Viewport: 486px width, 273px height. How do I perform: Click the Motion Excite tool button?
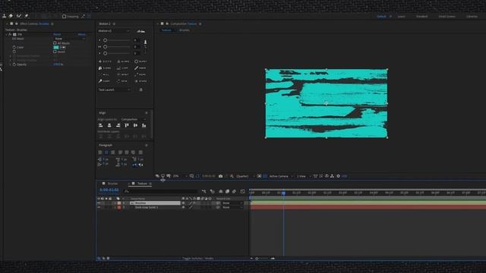coord(105,61)
